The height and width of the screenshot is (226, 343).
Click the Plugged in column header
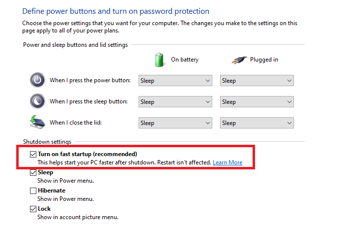point(264,60)
